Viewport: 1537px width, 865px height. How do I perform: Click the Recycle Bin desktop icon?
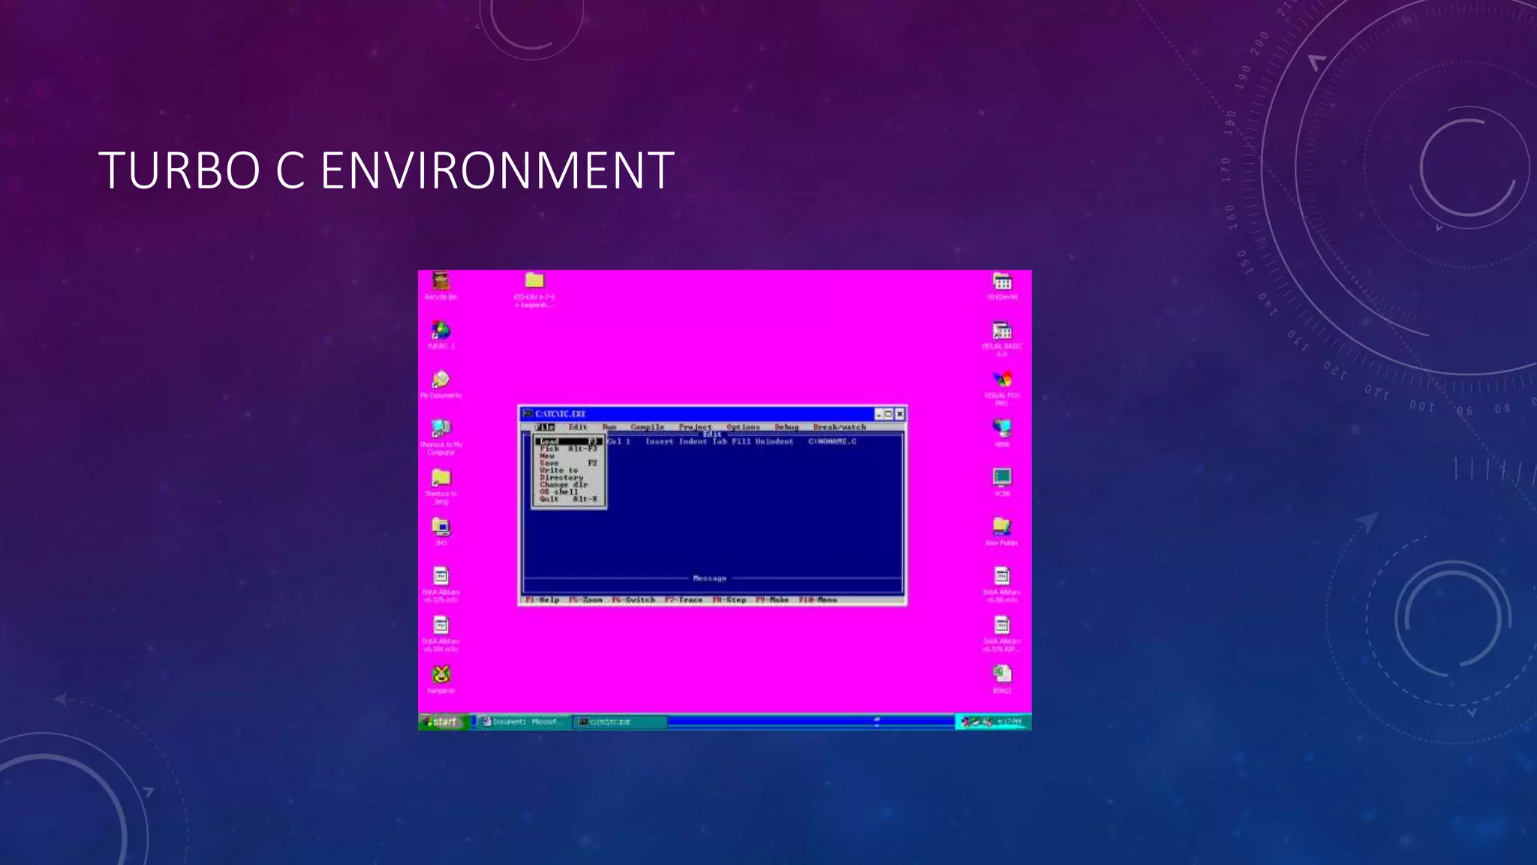point(441,282)
